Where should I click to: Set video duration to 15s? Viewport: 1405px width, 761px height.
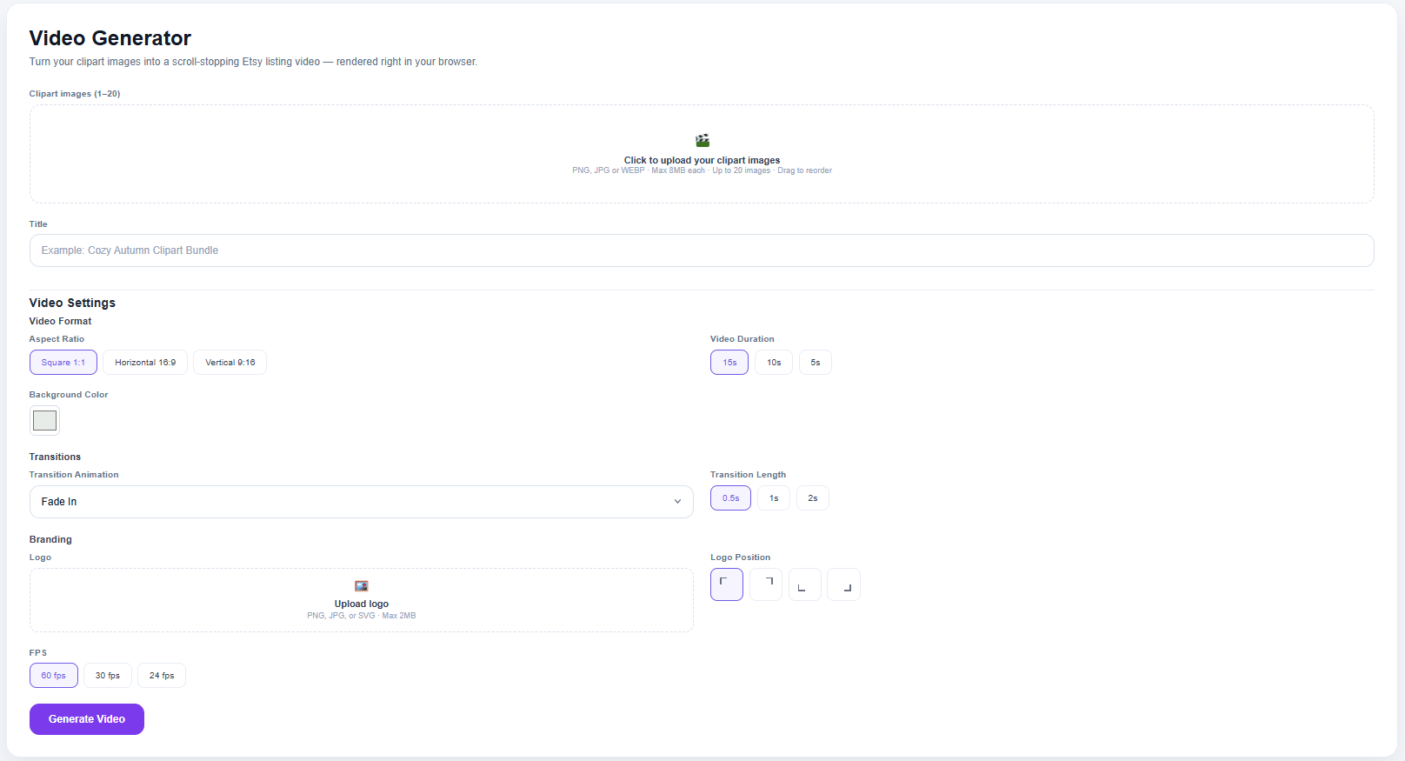tap(729, 363)
